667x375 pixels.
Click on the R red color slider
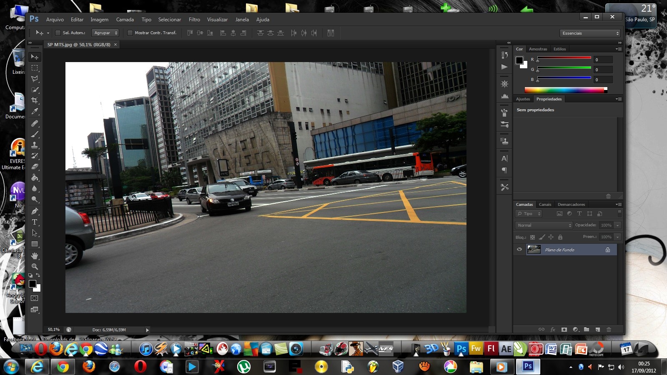[564, 58]
